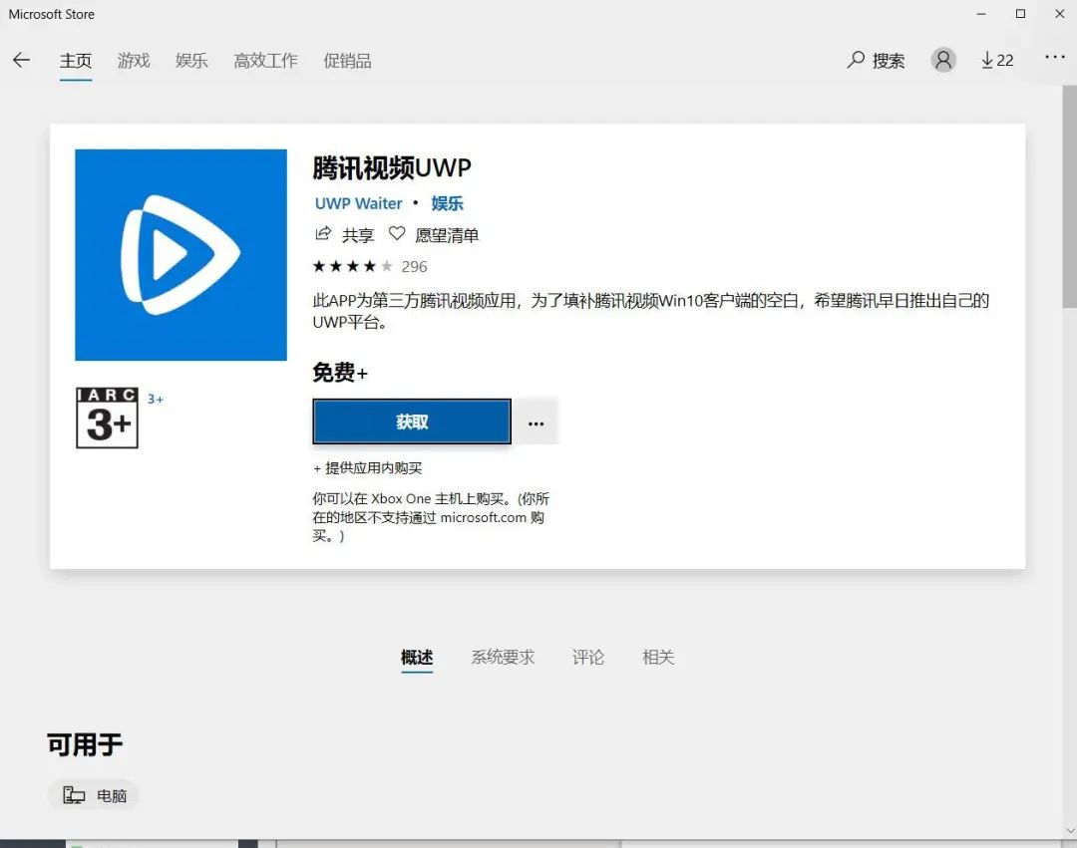Viewport: 1077px width, 848px height.
Task: Click the IARC 3+ age rating badge
Action: 107,418
